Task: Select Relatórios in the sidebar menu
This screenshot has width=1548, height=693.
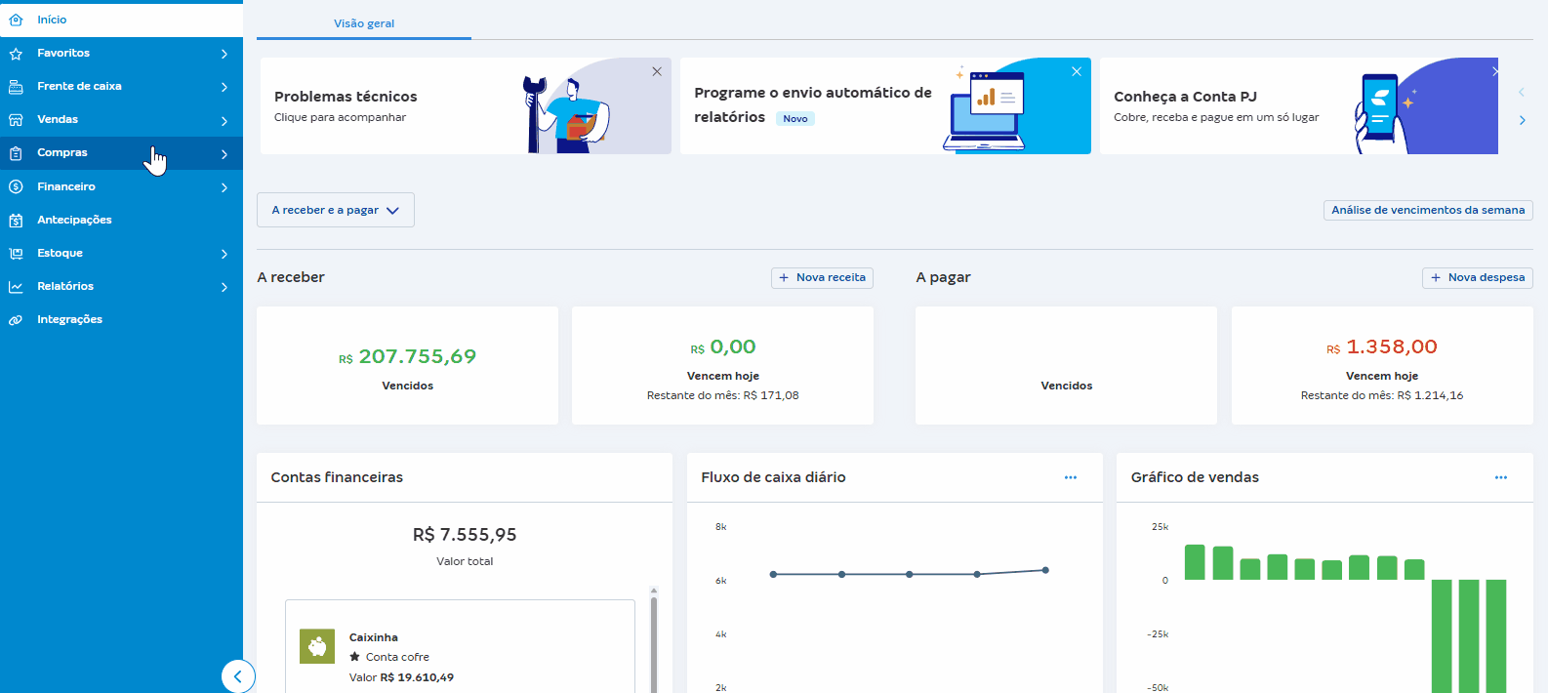Action: pyautogui.click(x=121, y=286)
